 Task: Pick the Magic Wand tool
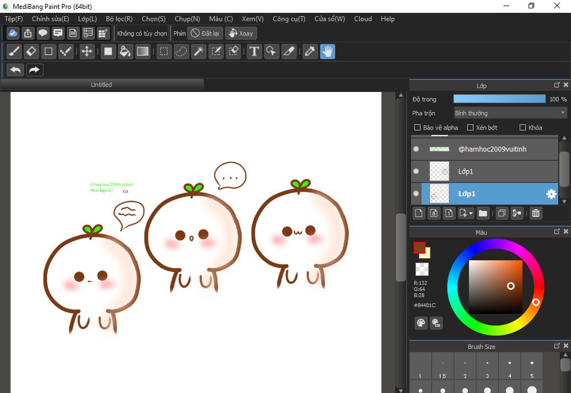point(199,51)
